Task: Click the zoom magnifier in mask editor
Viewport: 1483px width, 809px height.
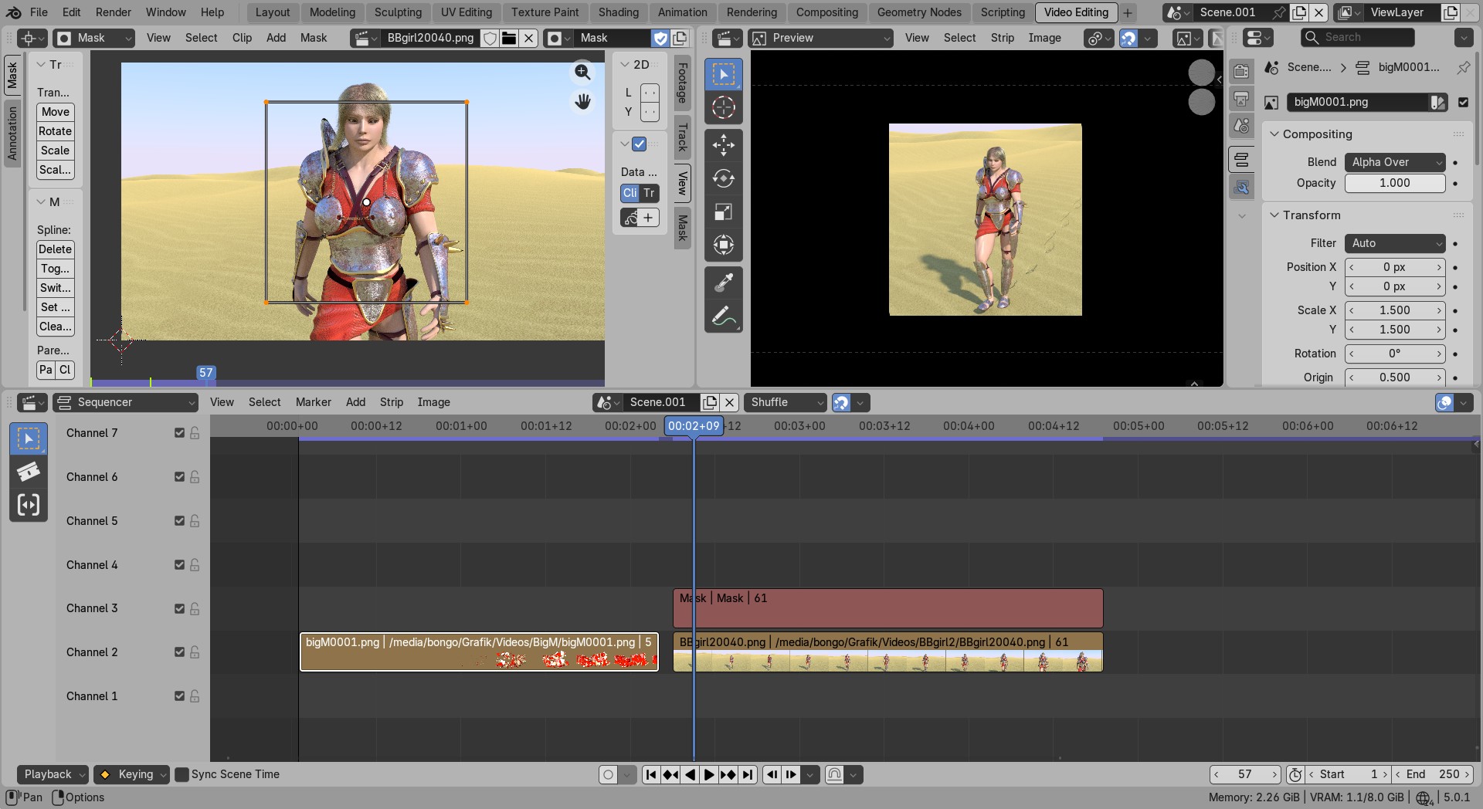Action: [x=582, y=73]
